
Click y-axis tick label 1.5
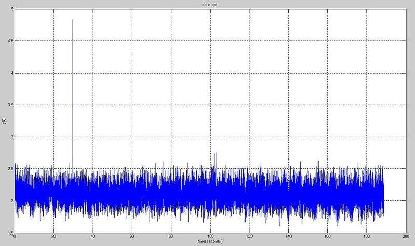[x=10, y=232]
